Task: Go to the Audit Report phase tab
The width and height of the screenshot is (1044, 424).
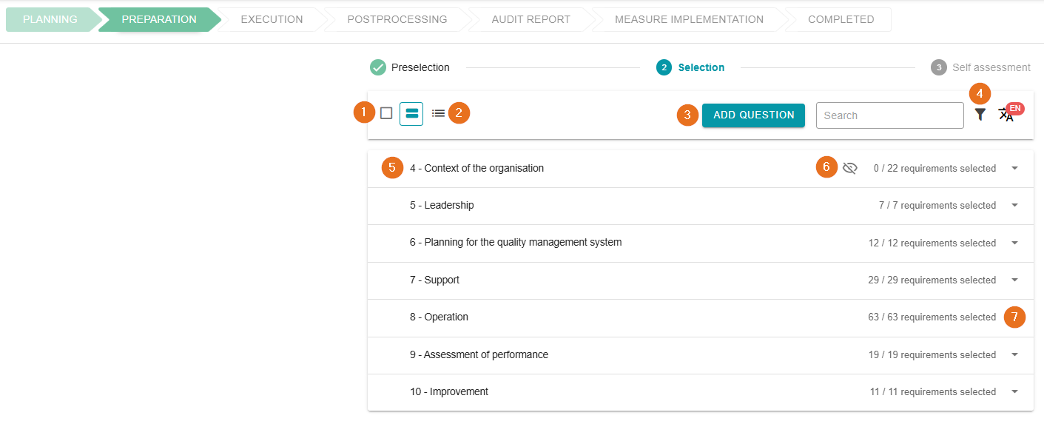Action: pos(531,19)
